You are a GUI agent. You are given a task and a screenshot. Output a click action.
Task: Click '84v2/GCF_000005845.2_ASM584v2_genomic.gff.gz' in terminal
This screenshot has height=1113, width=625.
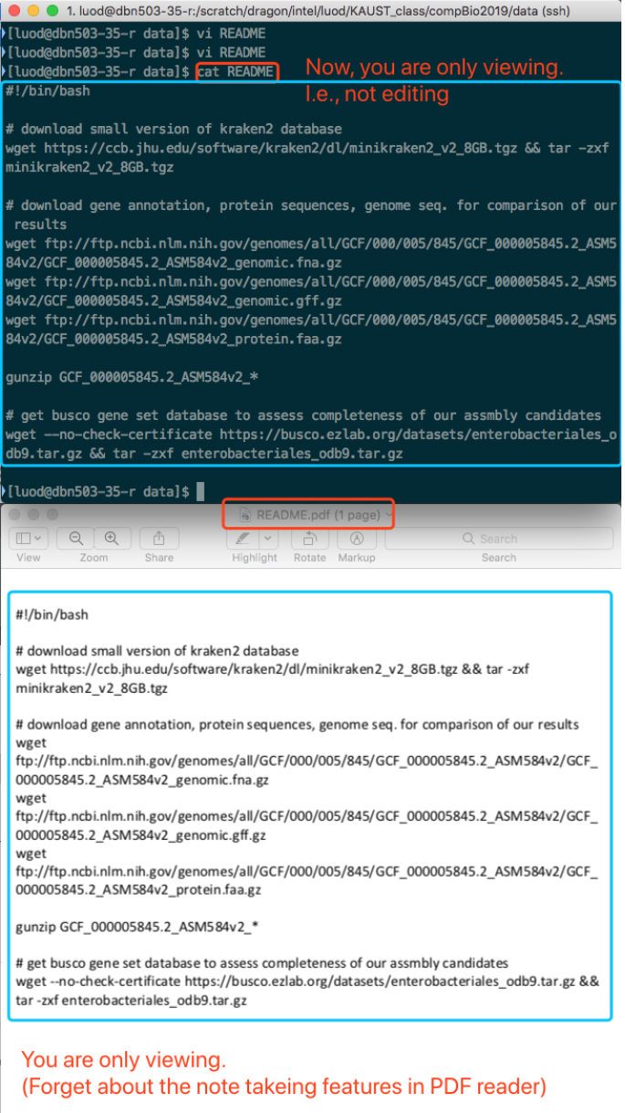[x=173, y=300]
